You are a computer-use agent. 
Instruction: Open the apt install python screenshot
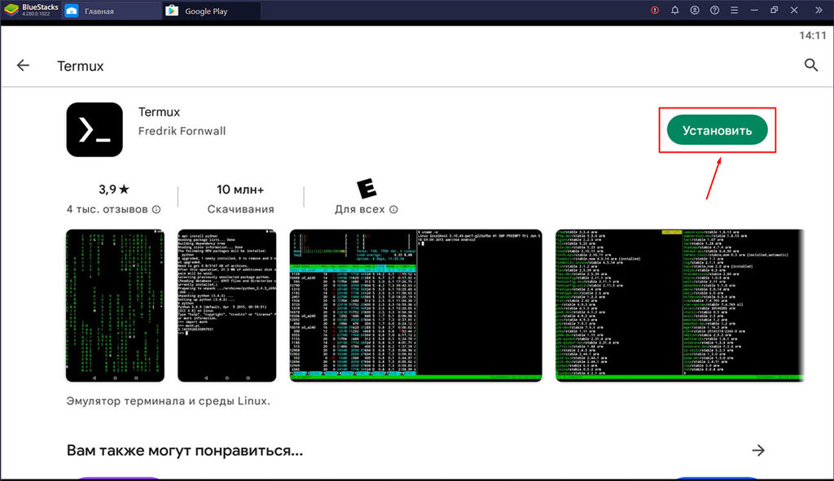pos(227,305)
